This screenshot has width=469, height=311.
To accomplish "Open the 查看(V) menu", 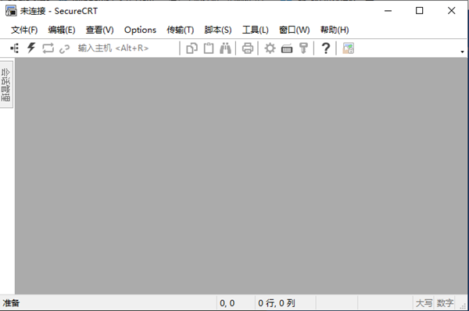I will point(99,30).
